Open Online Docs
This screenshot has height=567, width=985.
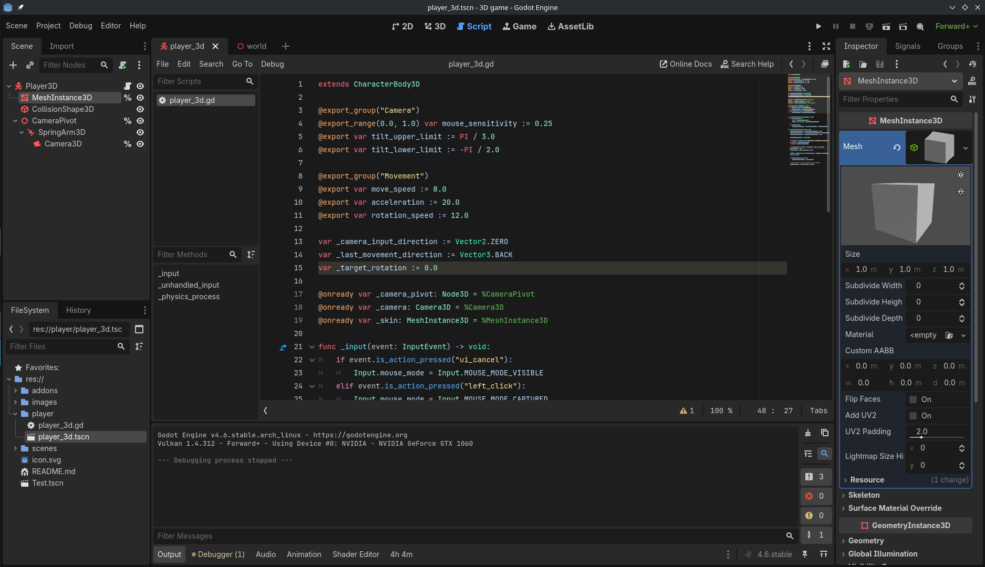pyautogui.click(x=686, y=64)
